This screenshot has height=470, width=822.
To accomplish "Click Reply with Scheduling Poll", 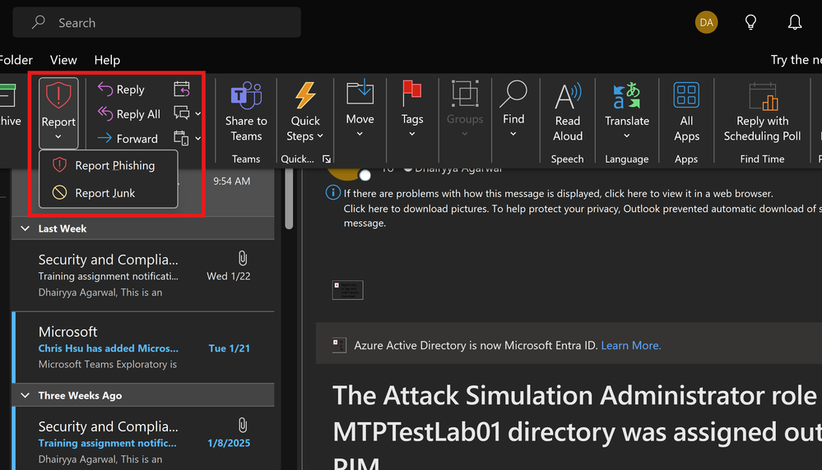I will click(762, 112).
